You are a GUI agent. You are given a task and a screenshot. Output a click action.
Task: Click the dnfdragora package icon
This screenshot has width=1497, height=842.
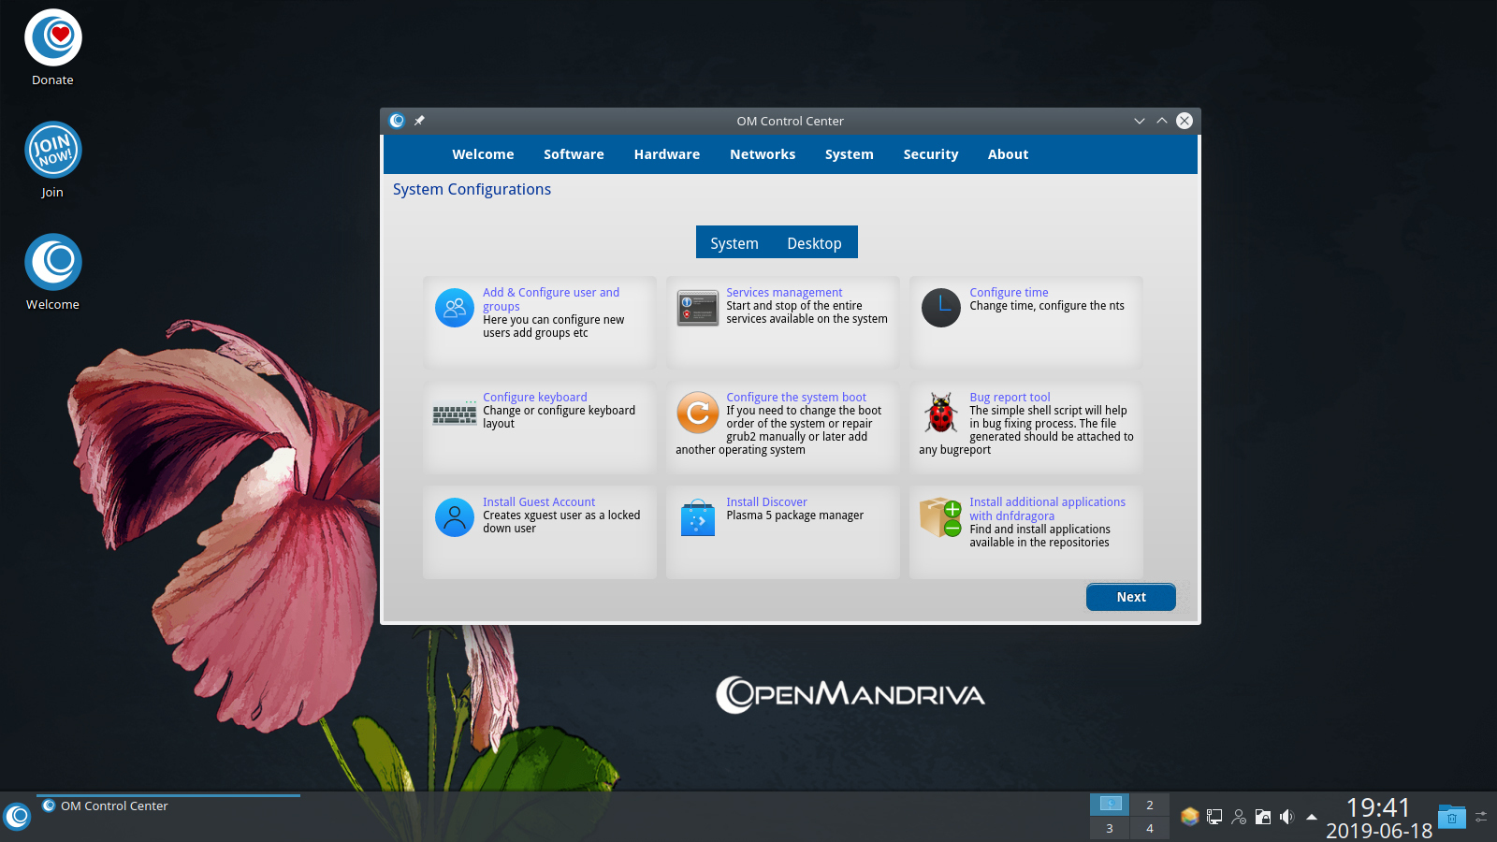click(941, 517)
